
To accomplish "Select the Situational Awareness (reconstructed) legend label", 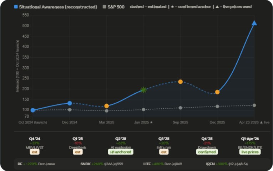I will click(x=58, y=7).
